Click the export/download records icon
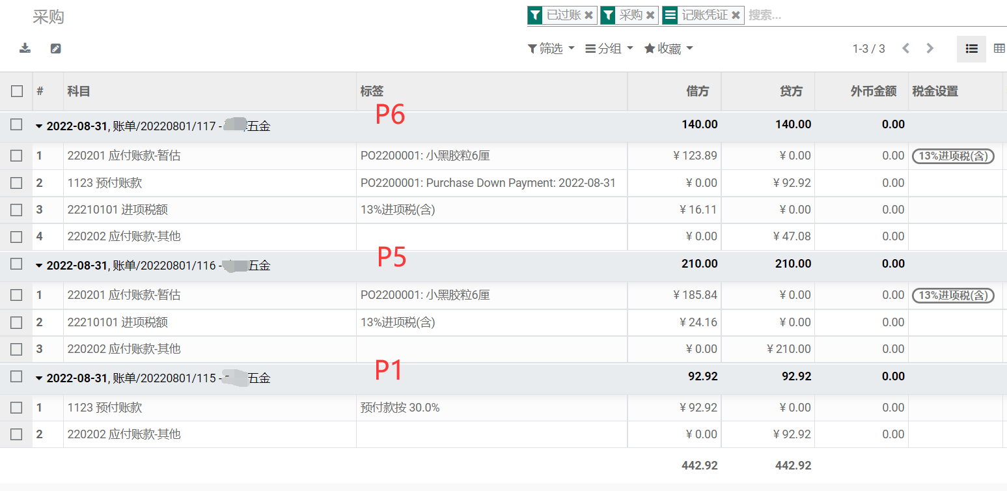Image resolution: width=1007 pixels, height=491 pixels. (25, 48)
